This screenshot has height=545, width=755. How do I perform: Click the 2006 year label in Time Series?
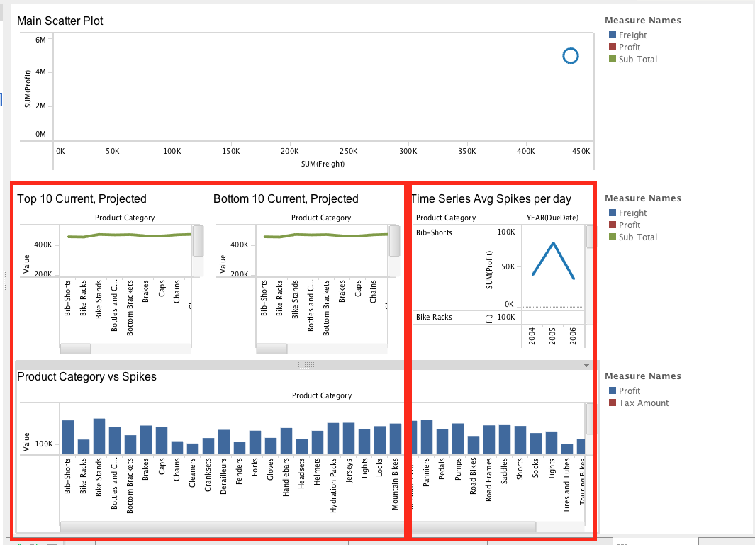[573, 336]
